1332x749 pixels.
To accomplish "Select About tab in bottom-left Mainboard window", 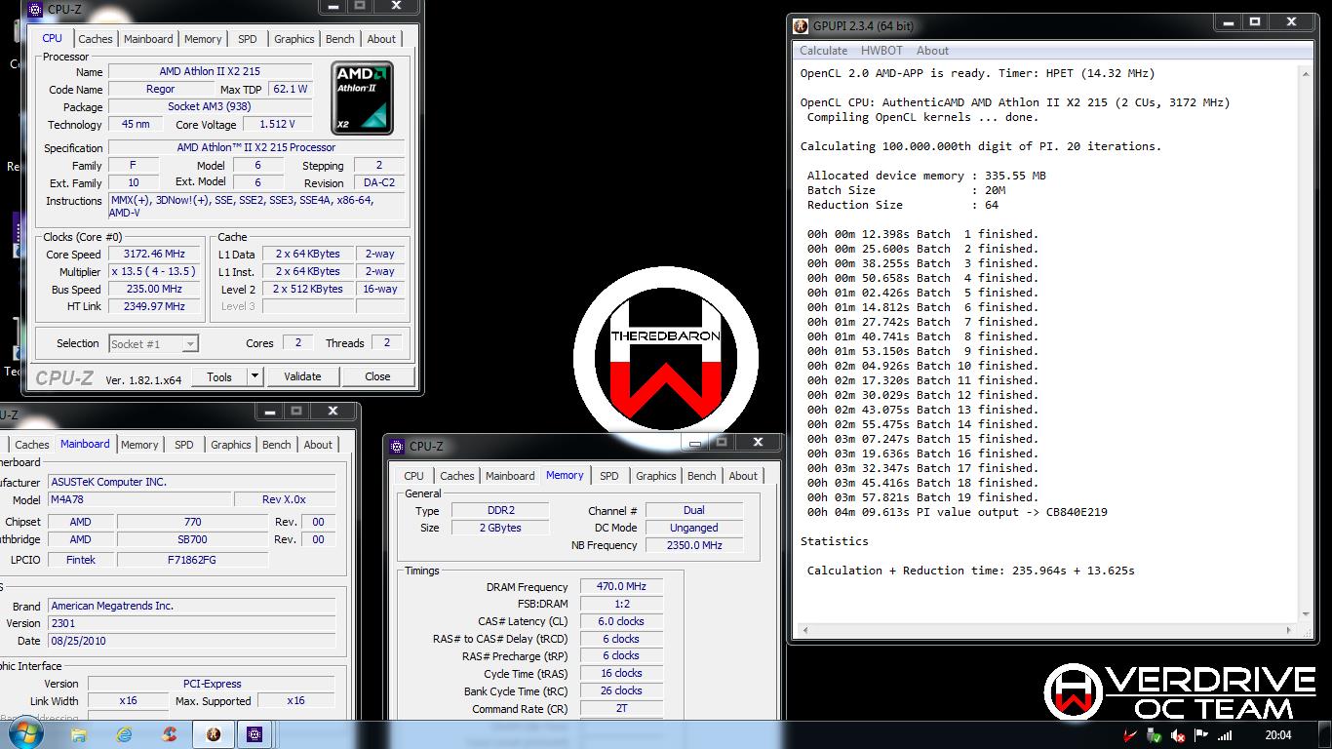I will (x=318, y=445).
